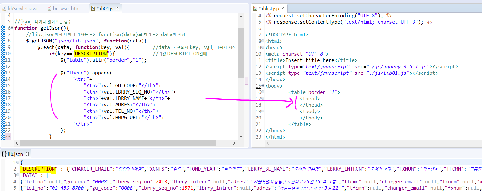Collapse the root brace fold in lib.json
Viewport: 482px width, 191px height.
17,162
